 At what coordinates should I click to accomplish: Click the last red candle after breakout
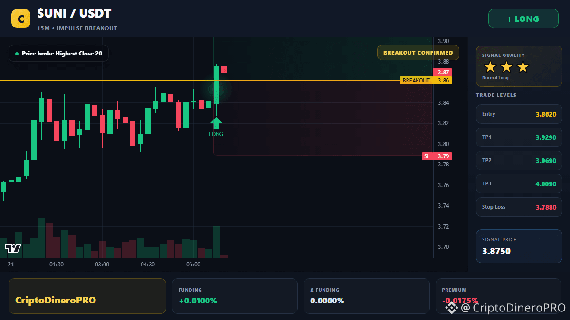pos(224,70)
